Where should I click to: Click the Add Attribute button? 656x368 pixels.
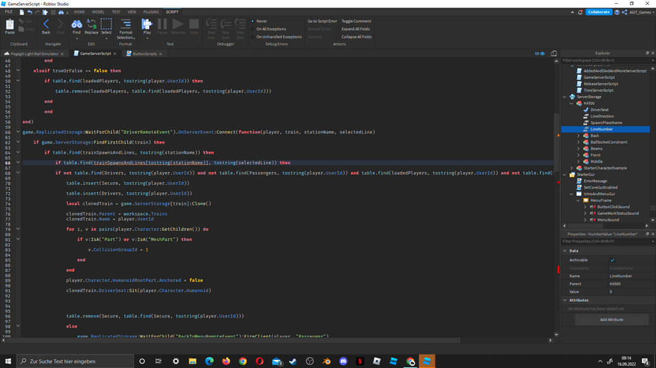(x=610, y=320)
